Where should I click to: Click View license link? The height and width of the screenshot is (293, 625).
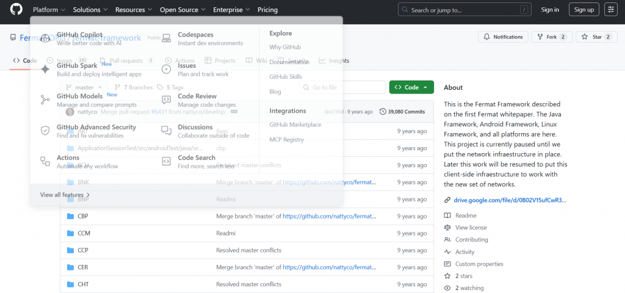pyautogui.click(x=471, y=227)
